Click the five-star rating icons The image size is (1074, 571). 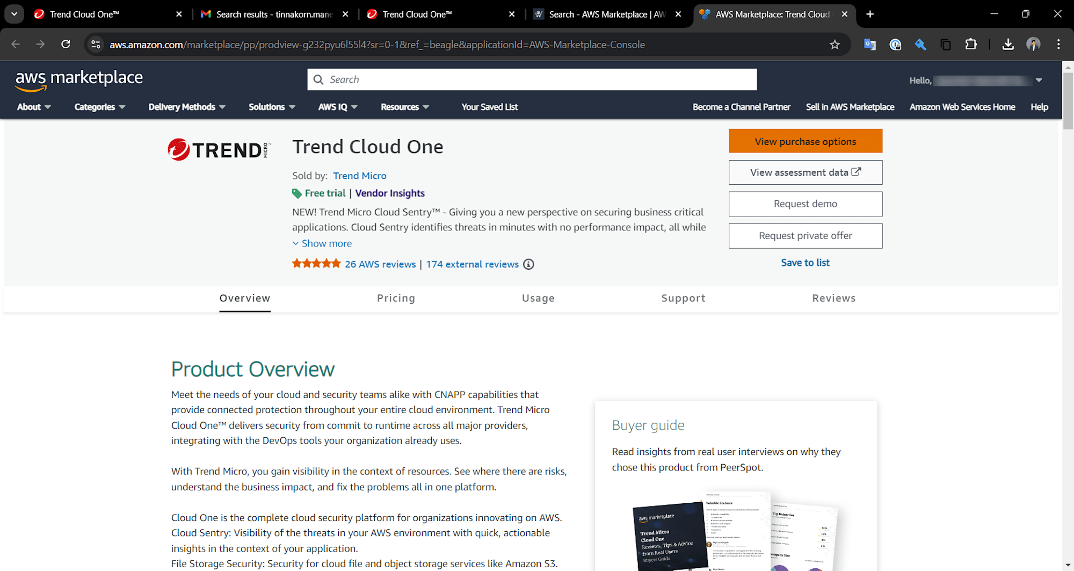pyautogui.click(x=316, y=264)
